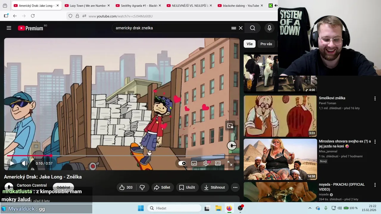Click the taskbar Hledat search box
This screenshot has height=214, width=381.
point(174,208)
